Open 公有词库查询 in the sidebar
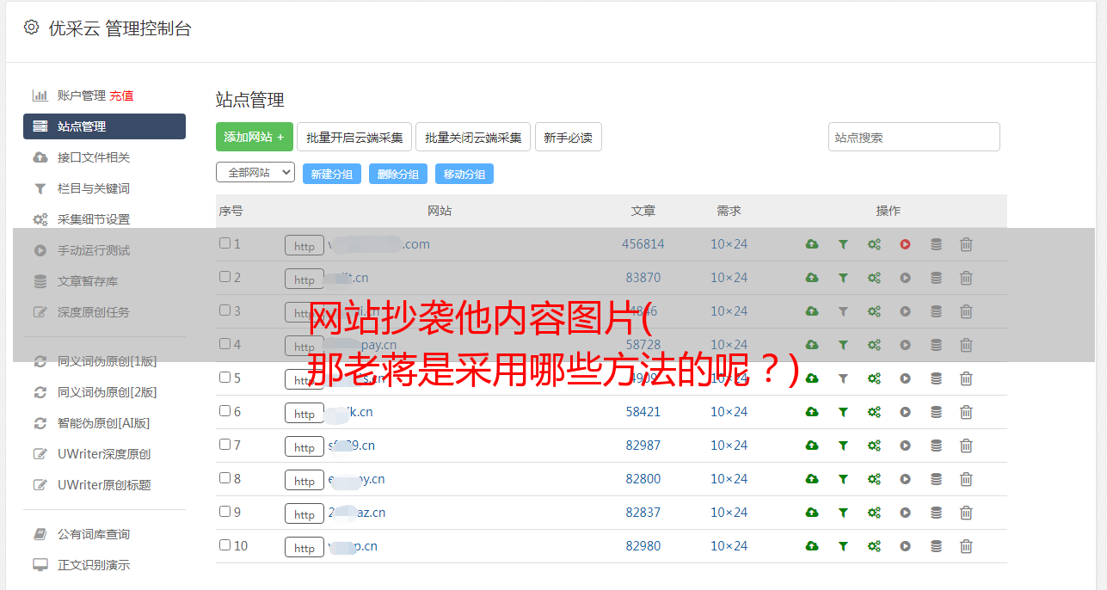 94,534
